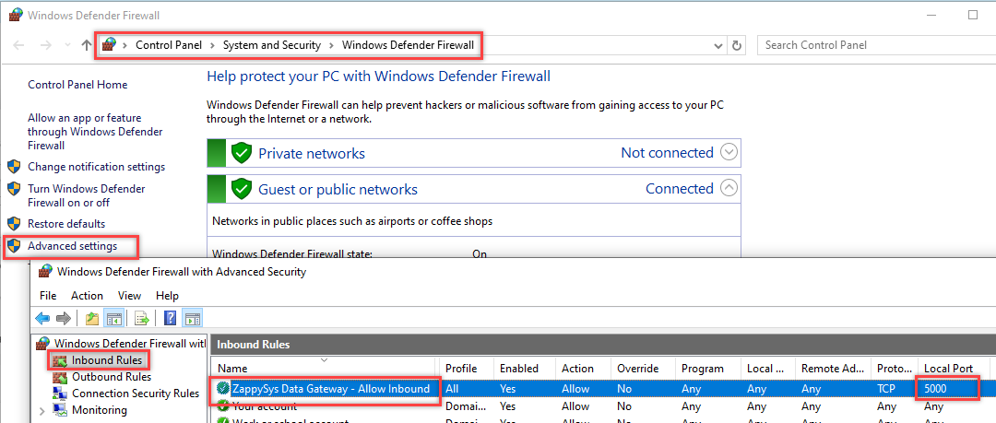The image size is (996, 423).
Task: Select Outbound Rules in the tree
Action: pos(111,377)
